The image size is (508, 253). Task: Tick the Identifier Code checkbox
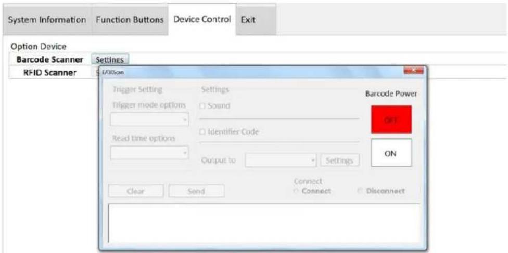click(x=202, y=132)
